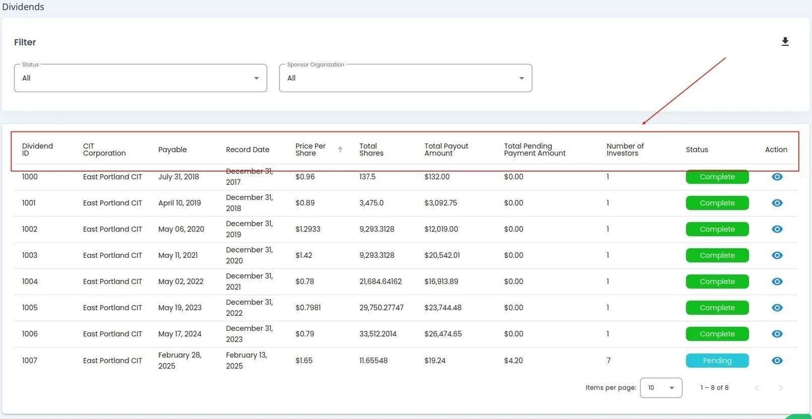Open view icon for dividend 1007
This screenshot has height=419, width=812.
777,360
